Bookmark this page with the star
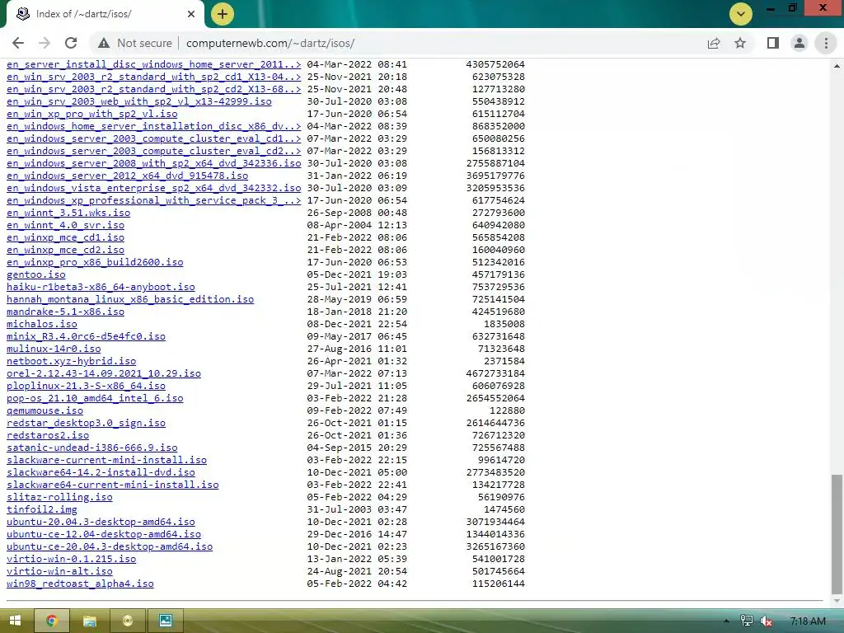The image size is (844, 633). coord(740,43)
